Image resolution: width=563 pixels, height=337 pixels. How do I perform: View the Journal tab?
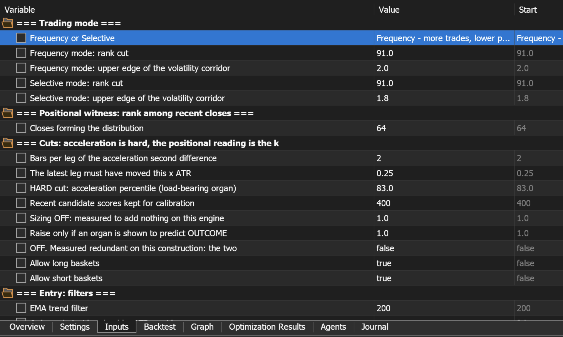click(375, 327)
